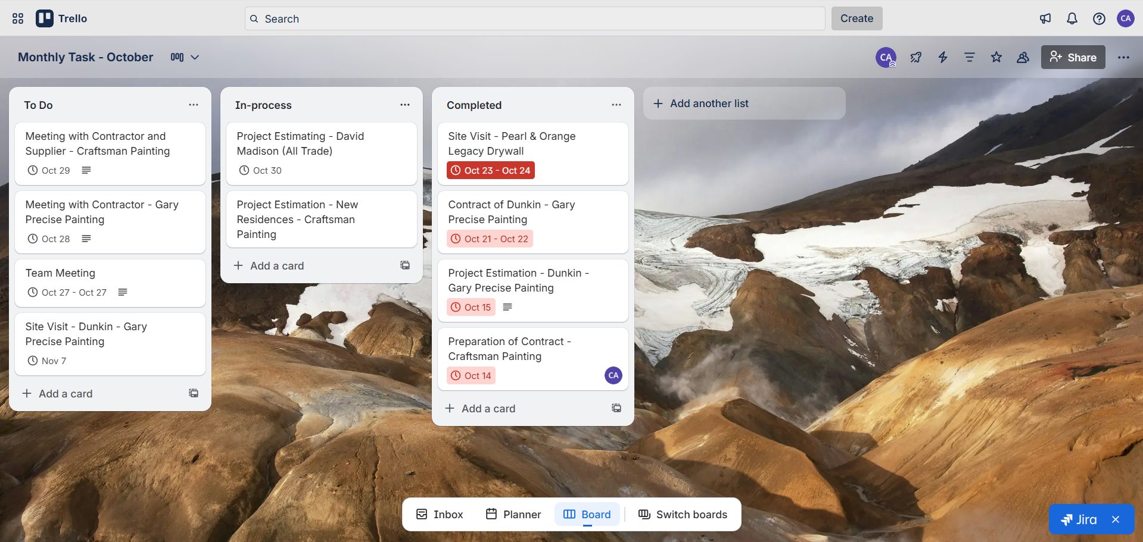Open the board visibility people icon
Viewport: 1143px width, 542px height.
click(1023, 57)
